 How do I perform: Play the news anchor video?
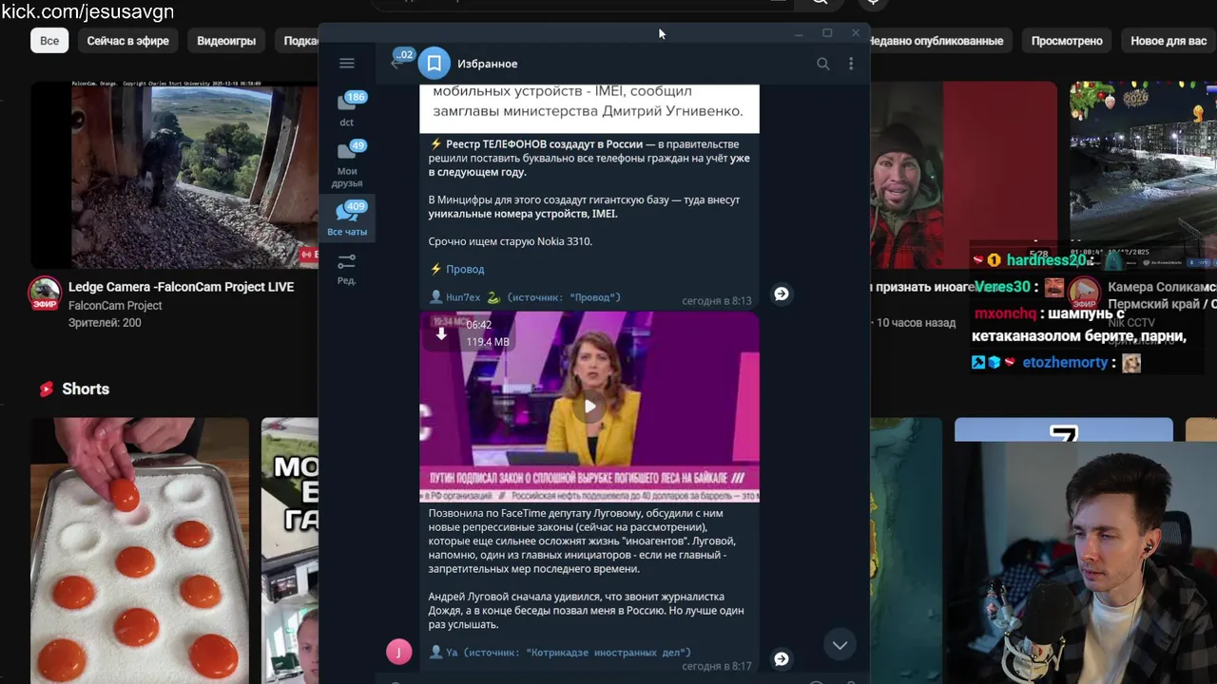click(589, 407)
